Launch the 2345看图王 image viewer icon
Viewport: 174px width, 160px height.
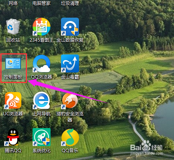point(42,27)
